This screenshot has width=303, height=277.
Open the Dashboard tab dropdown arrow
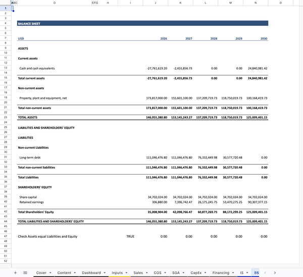tap(106, 273)
